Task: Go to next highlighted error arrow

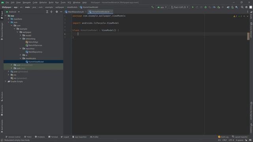Action: pos(247,16)
